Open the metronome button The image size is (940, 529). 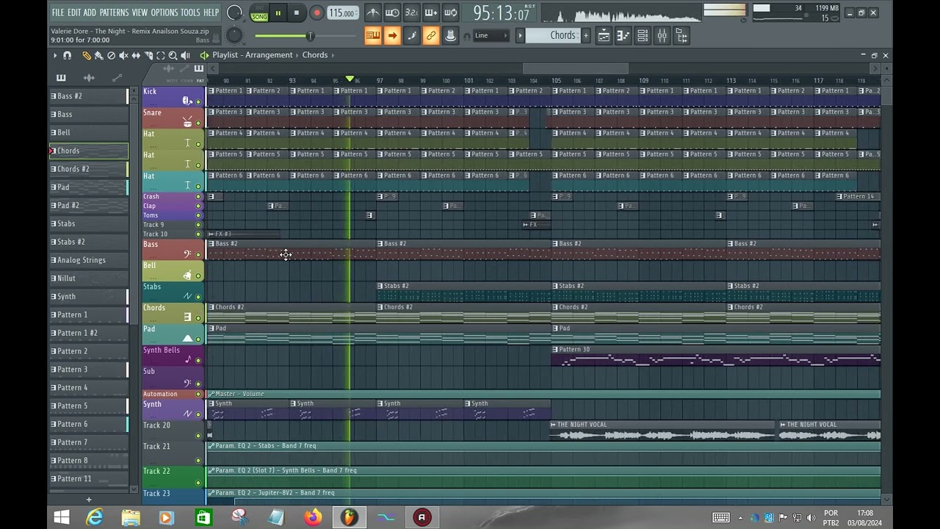[x=373, y=12]
